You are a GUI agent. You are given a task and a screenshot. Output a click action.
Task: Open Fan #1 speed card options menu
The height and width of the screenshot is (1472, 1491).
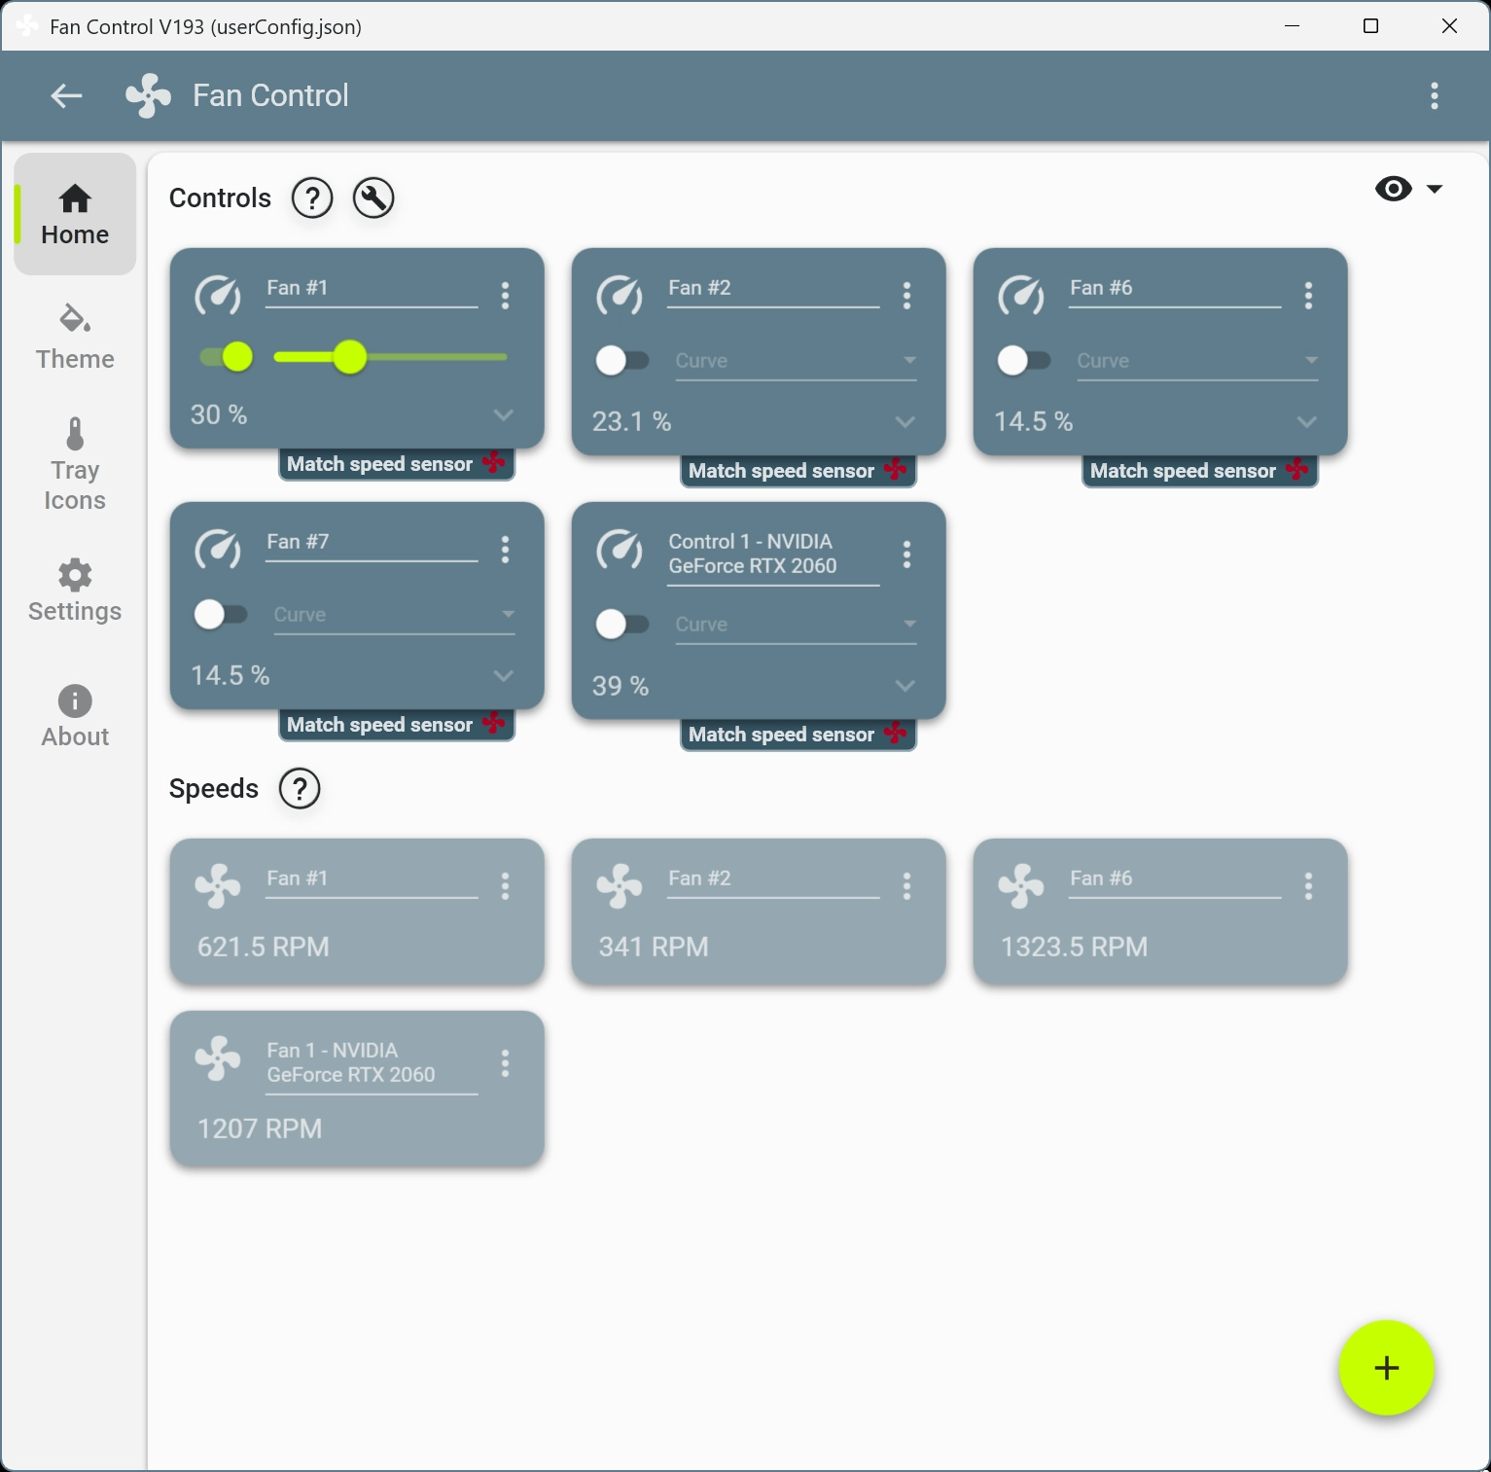(x=505, y=886)
